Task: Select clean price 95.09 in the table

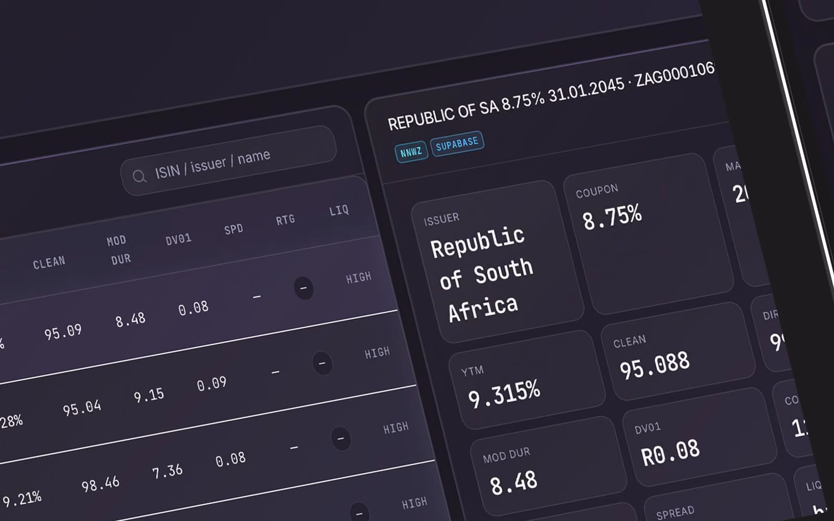Action: tap(63, 332)
